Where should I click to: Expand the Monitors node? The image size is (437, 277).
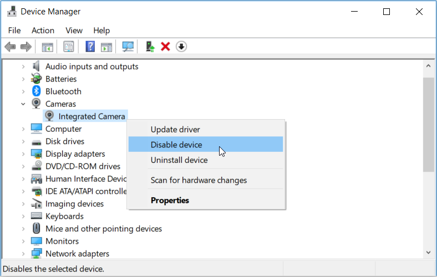(x=23, y=241)
